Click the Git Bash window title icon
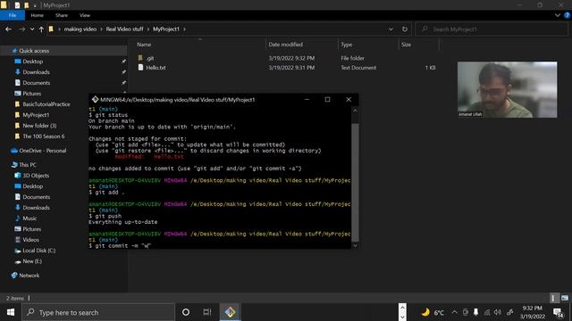572x321 pixels. point(95,99)
